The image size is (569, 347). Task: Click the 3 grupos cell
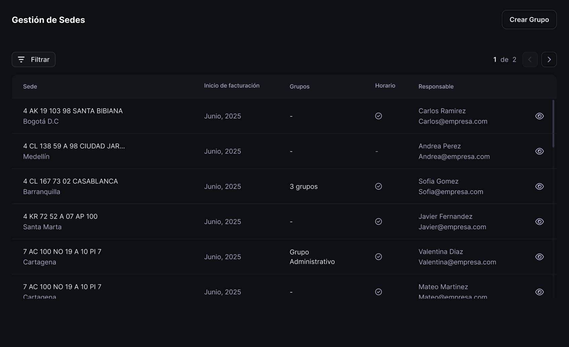click(x=304, y=187)
